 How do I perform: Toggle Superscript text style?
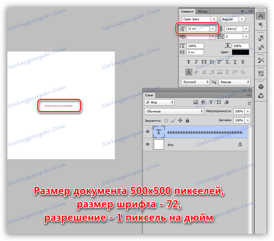(220, 62)
